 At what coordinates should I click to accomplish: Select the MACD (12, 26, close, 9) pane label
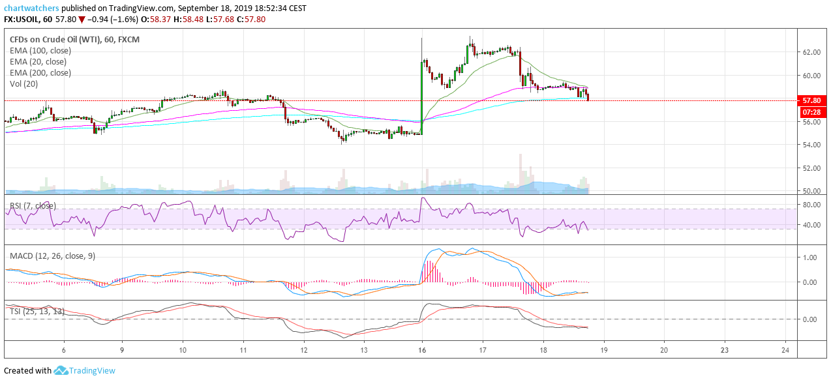coord(52,256)
